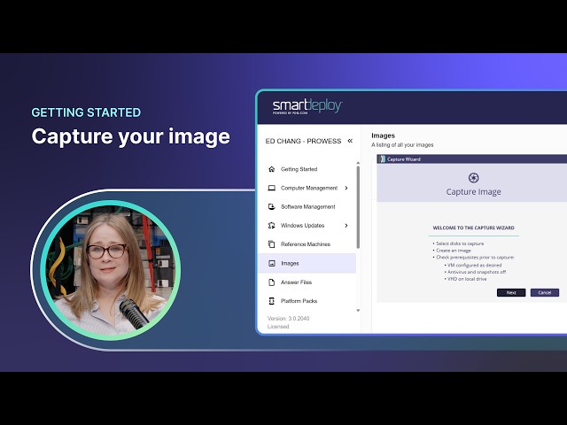Select the Images sidebar item
567x425 pixels.
[x=307, y=264]
